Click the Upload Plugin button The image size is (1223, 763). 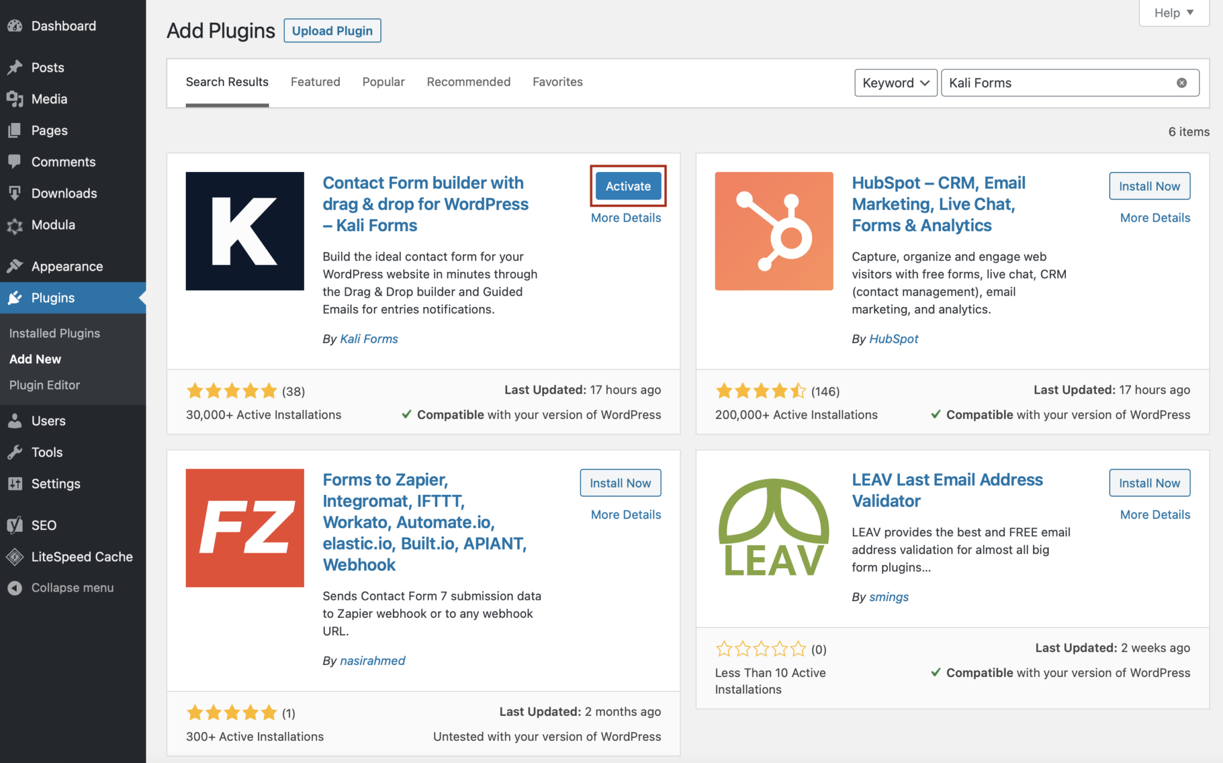coord(332,31)
